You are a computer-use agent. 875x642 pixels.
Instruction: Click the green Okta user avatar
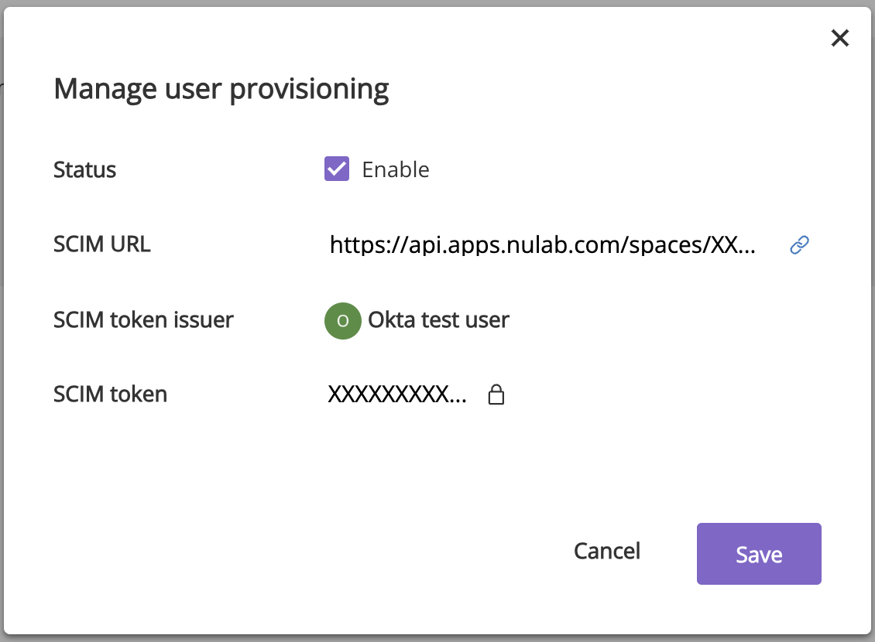(343, 321)
